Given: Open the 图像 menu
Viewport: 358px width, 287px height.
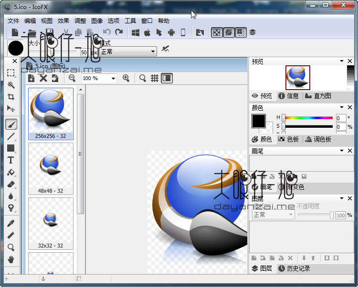Looking at the screenshot, I should [97, 21].
